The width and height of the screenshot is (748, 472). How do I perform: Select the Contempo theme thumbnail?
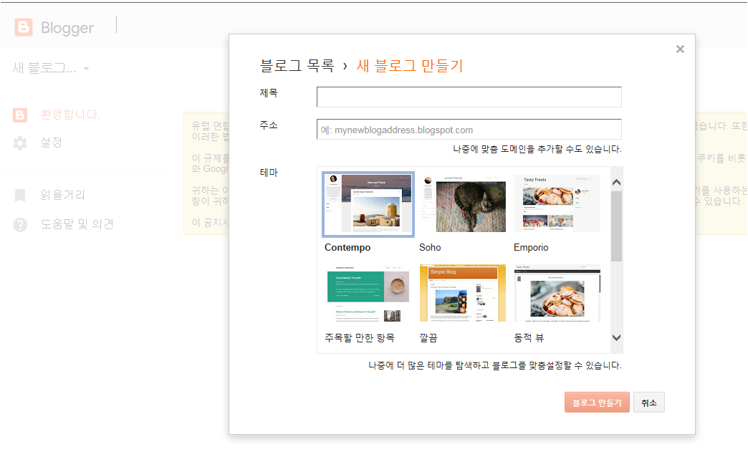[x=368, y=204]
